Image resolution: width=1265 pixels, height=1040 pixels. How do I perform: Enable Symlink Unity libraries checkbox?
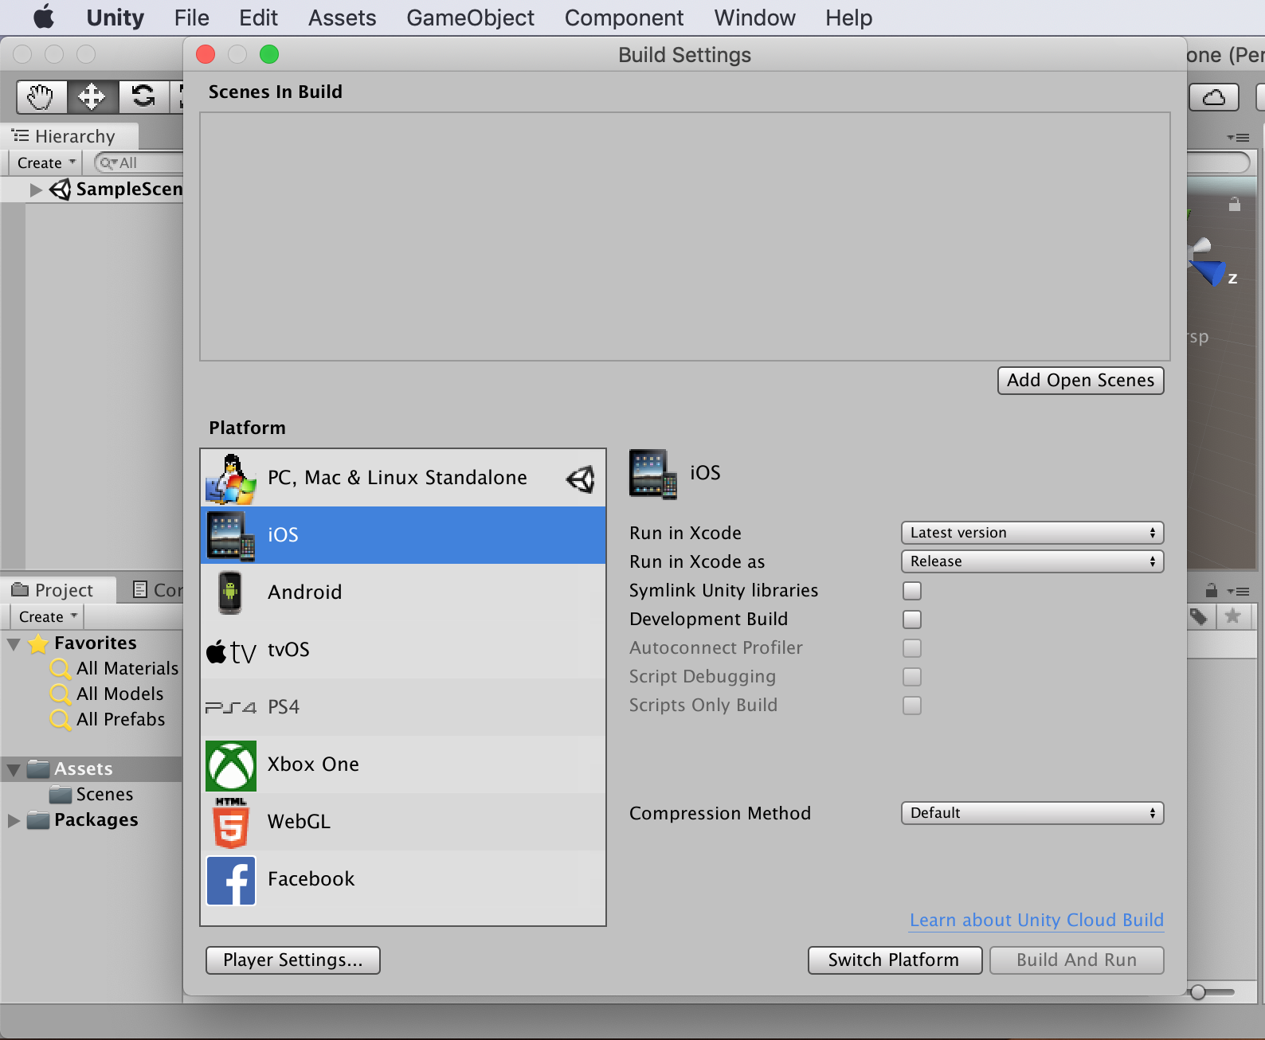point(912,591)
